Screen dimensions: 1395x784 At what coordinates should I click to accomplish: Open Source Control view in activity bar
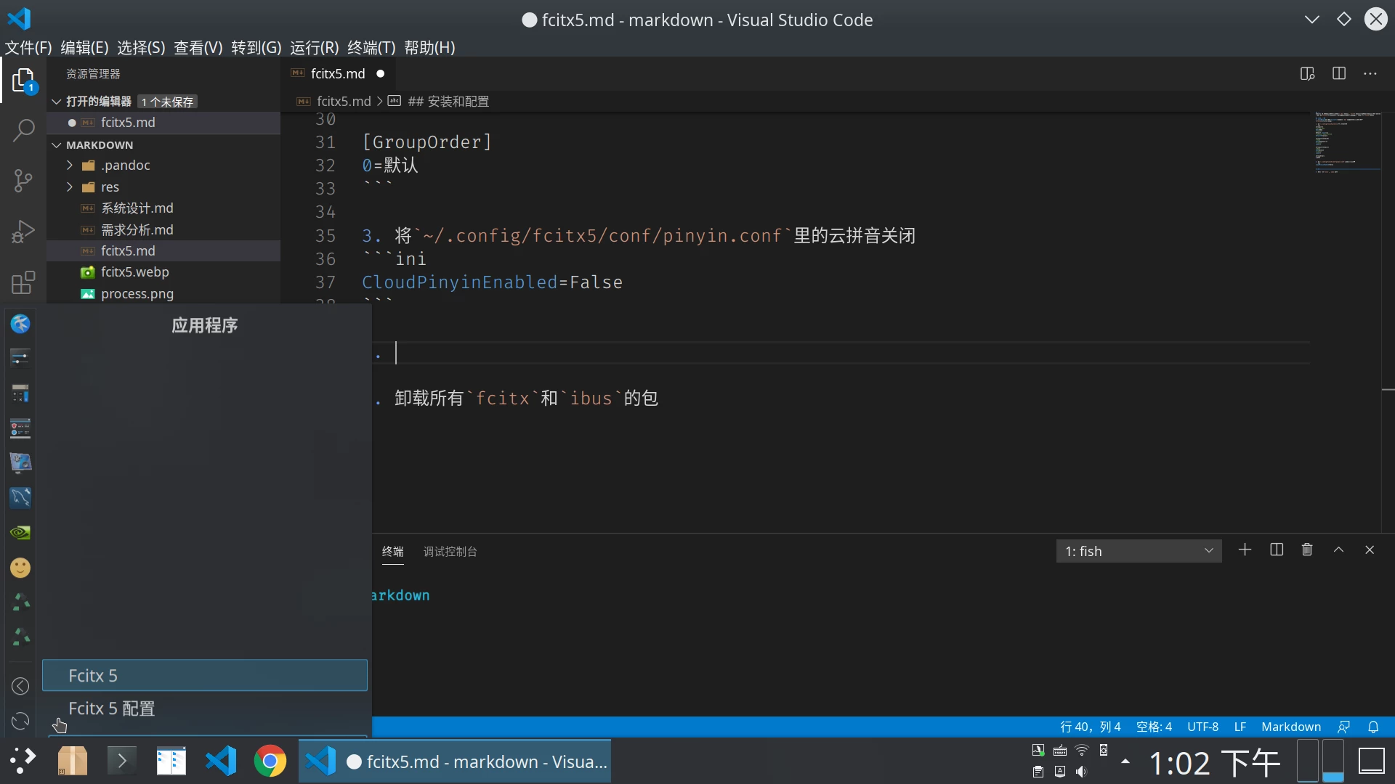[x=23, y=181]
